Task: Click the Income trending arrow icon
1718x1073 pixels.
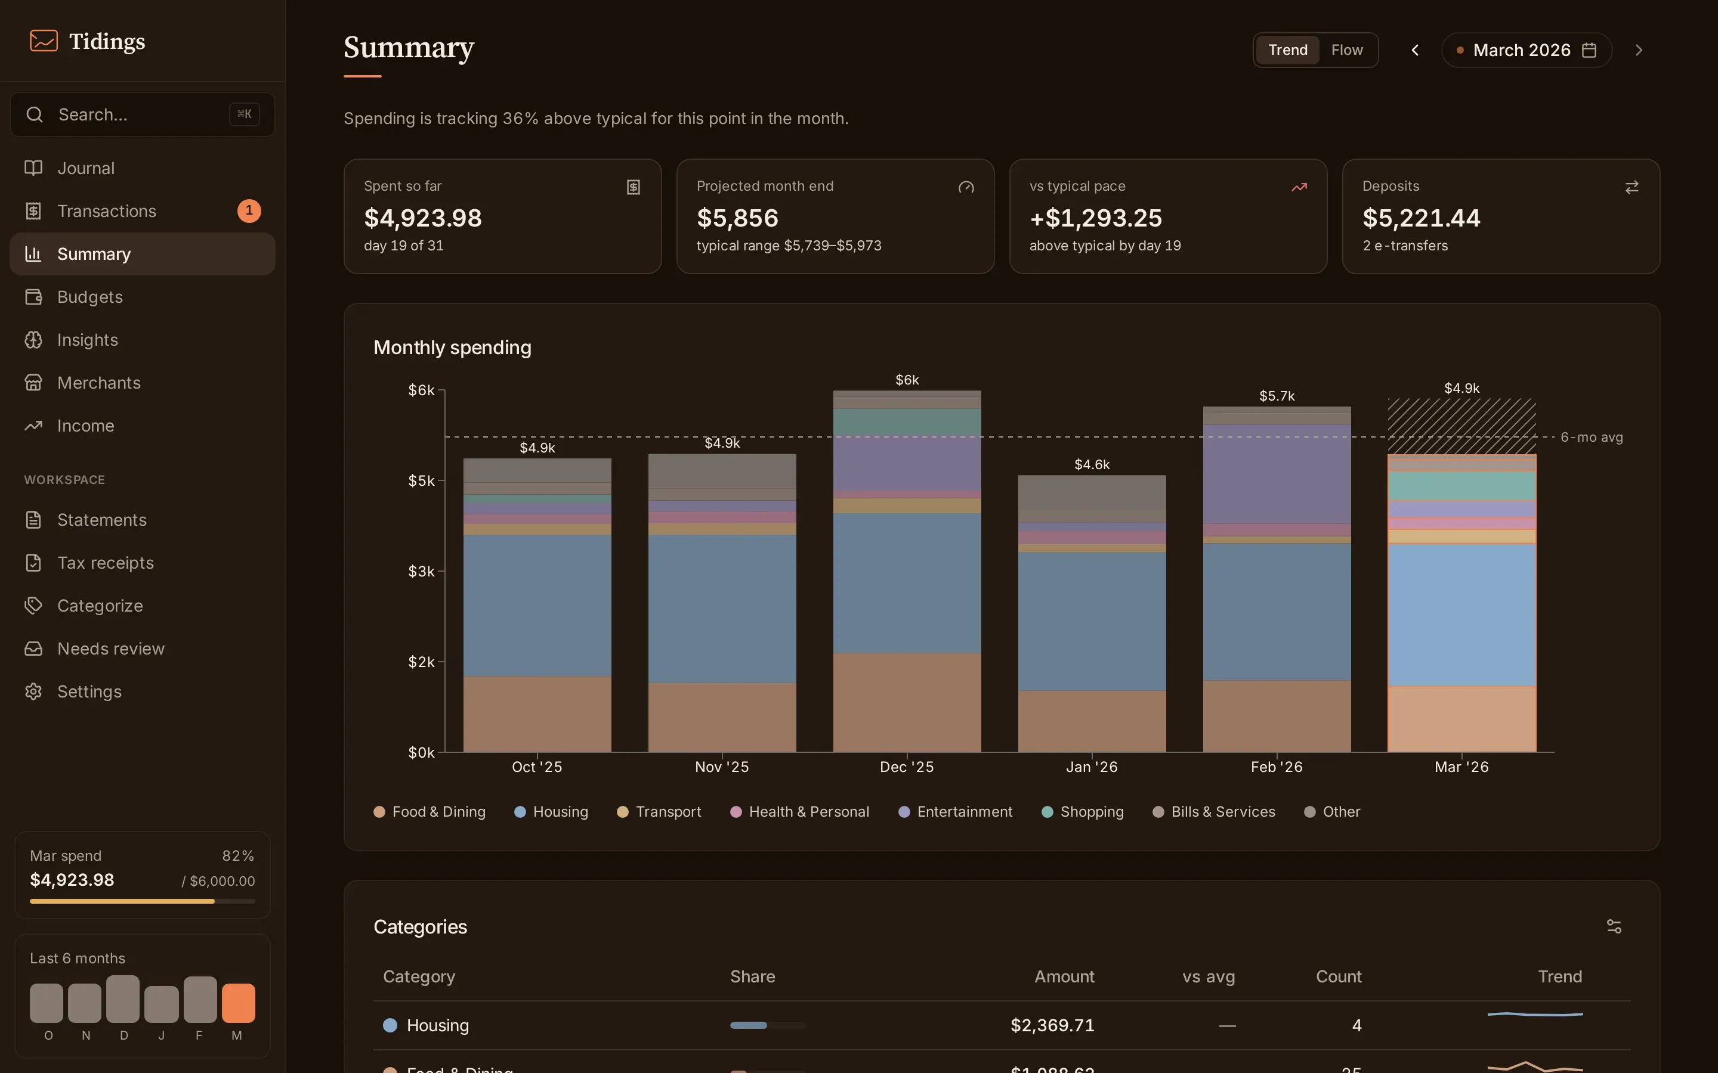Action: (33, 426)
